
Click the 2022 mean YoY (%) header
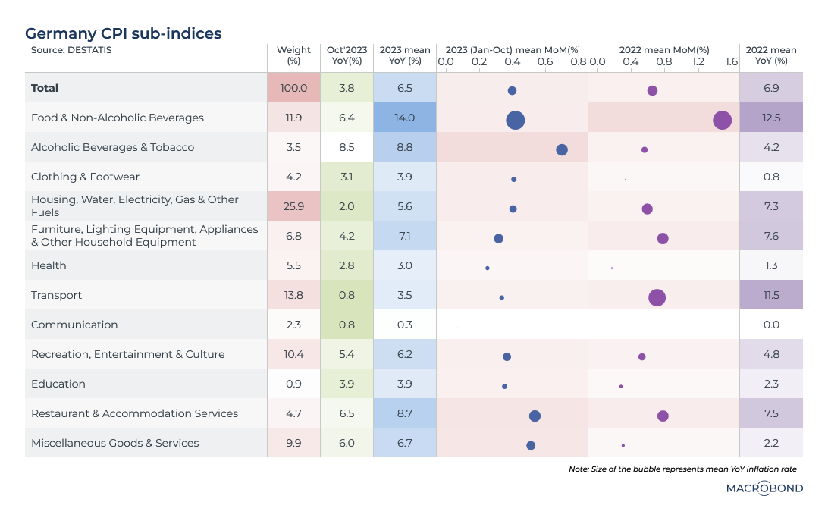click(x=771, y=55)
